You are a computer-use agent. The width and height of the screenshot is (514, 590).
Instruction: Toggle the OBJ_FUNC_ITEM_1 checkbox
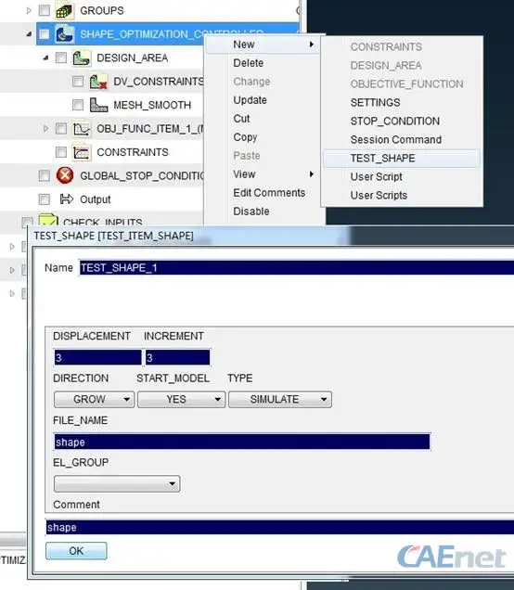coord(61,129)
